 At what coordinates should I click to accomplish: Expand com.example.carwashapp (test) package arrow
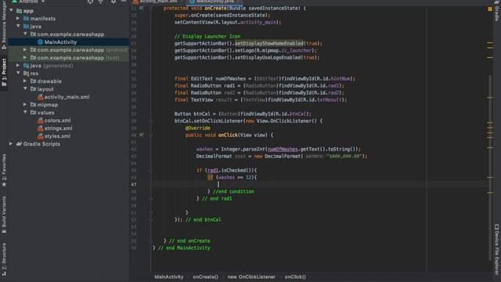coord(25,57)
